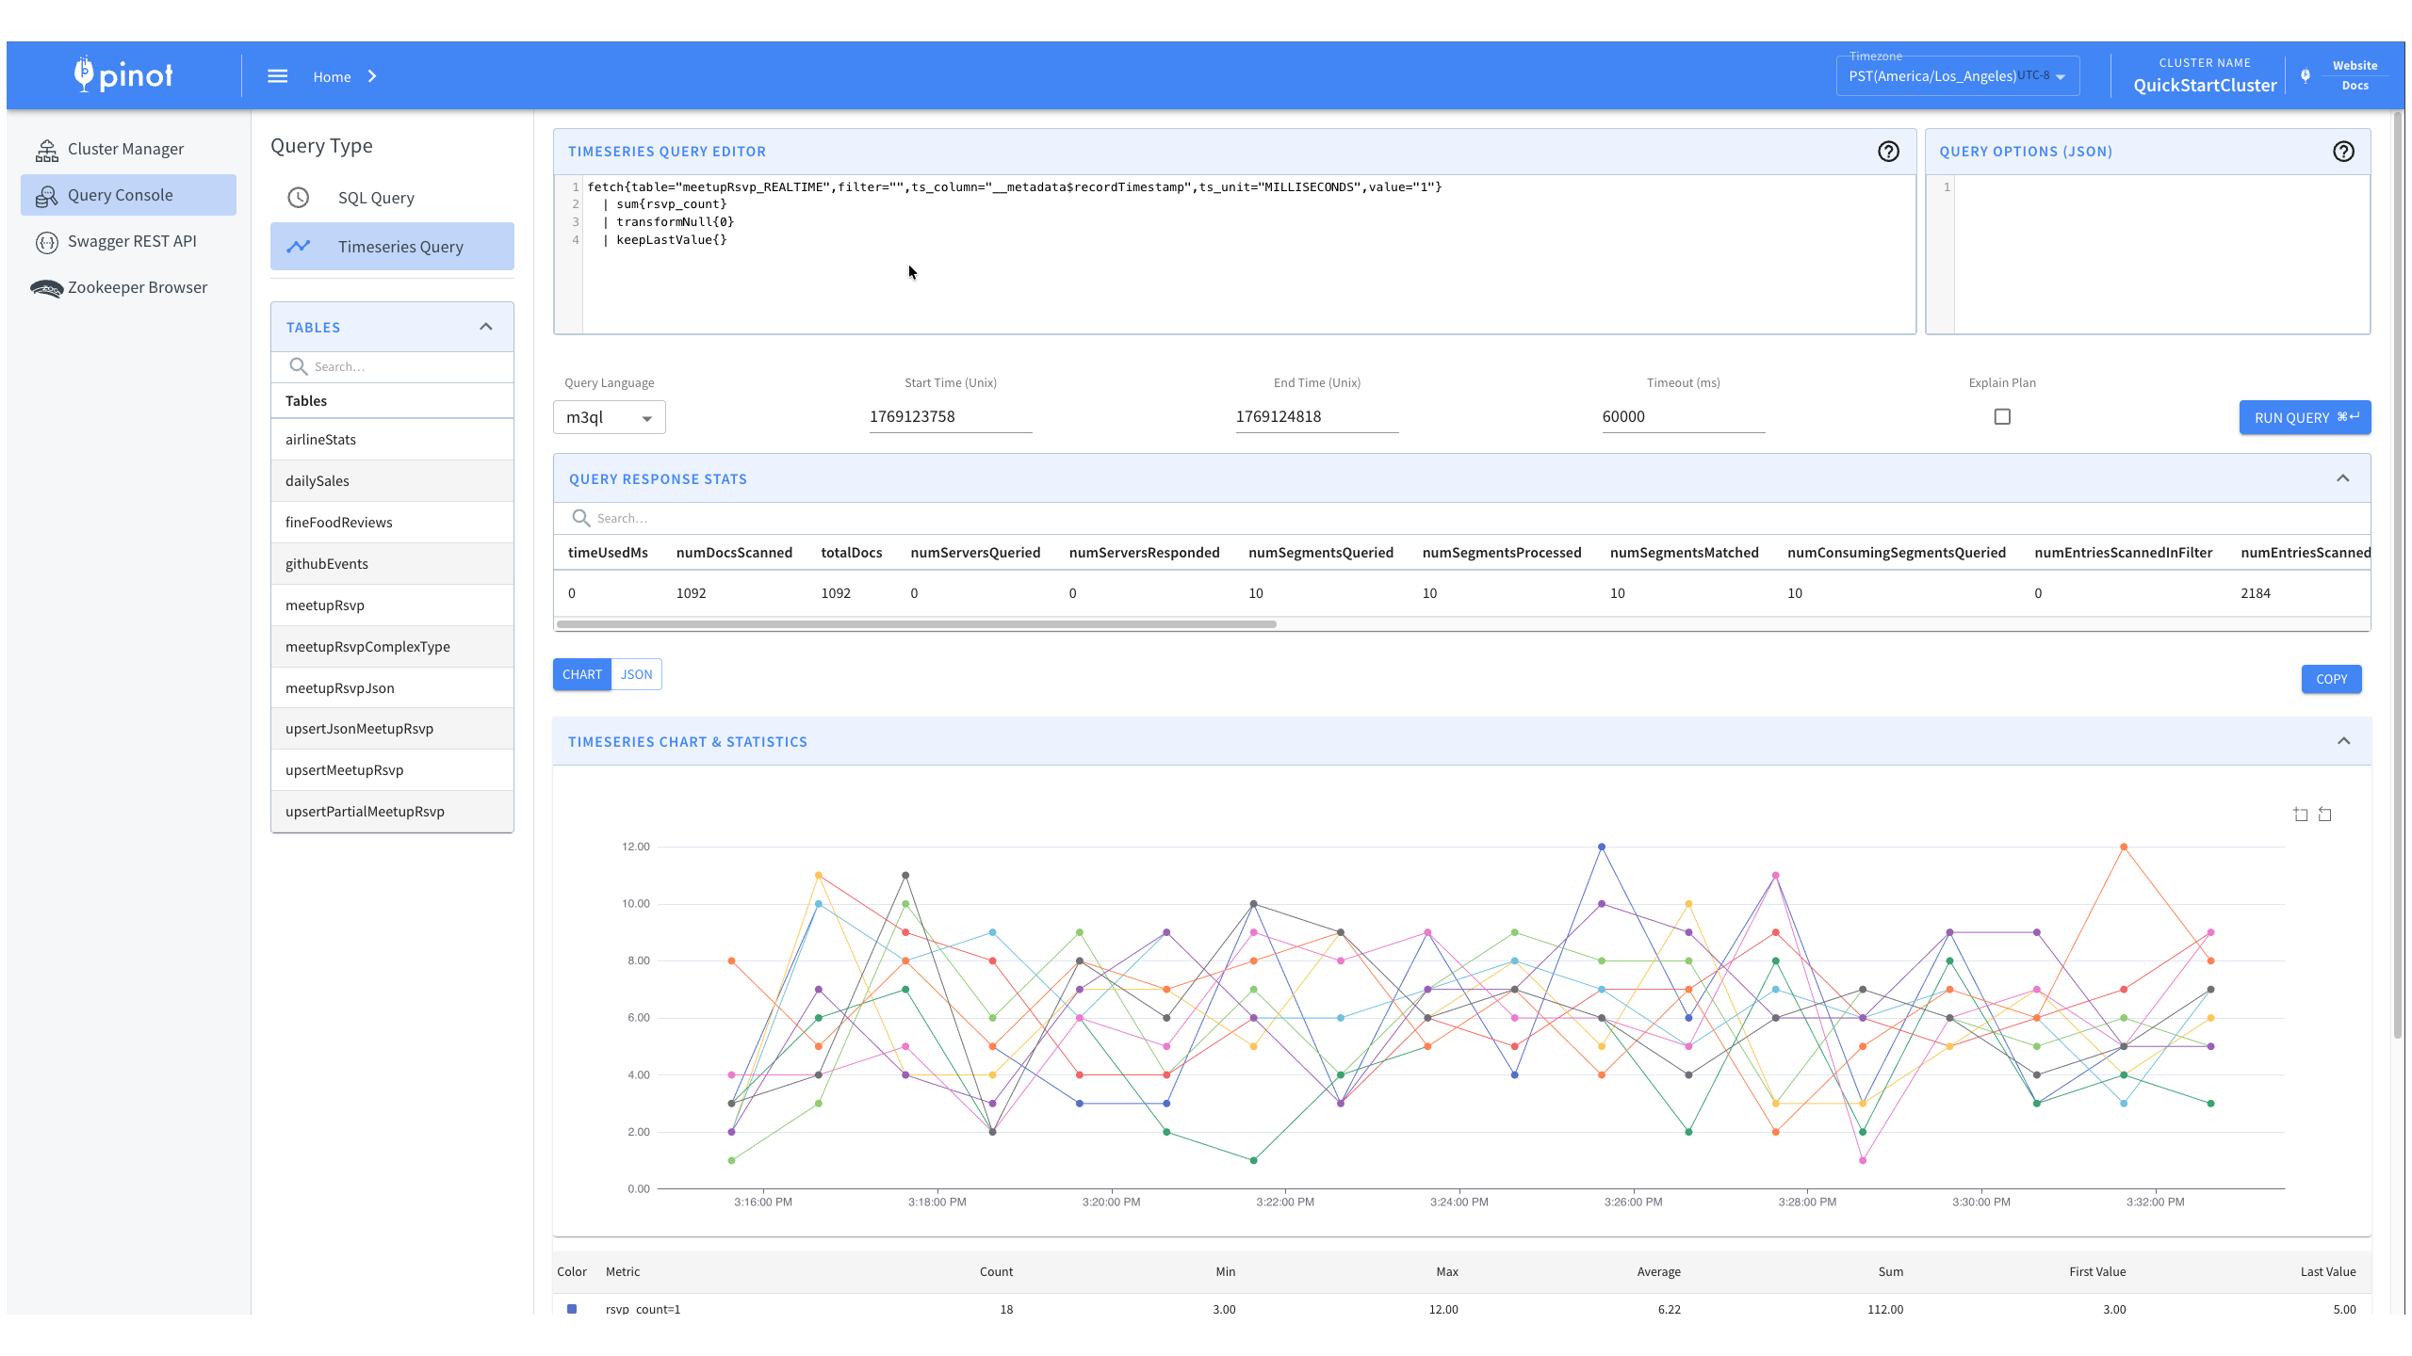Enable the Explain Plan checkbox
The width and height of the screenshot is (2412, 1356).
click(x=2002, y=416)
